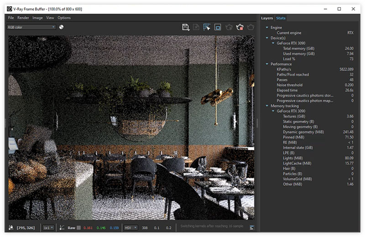Open the HSV color model dropdown

[130, 228]
